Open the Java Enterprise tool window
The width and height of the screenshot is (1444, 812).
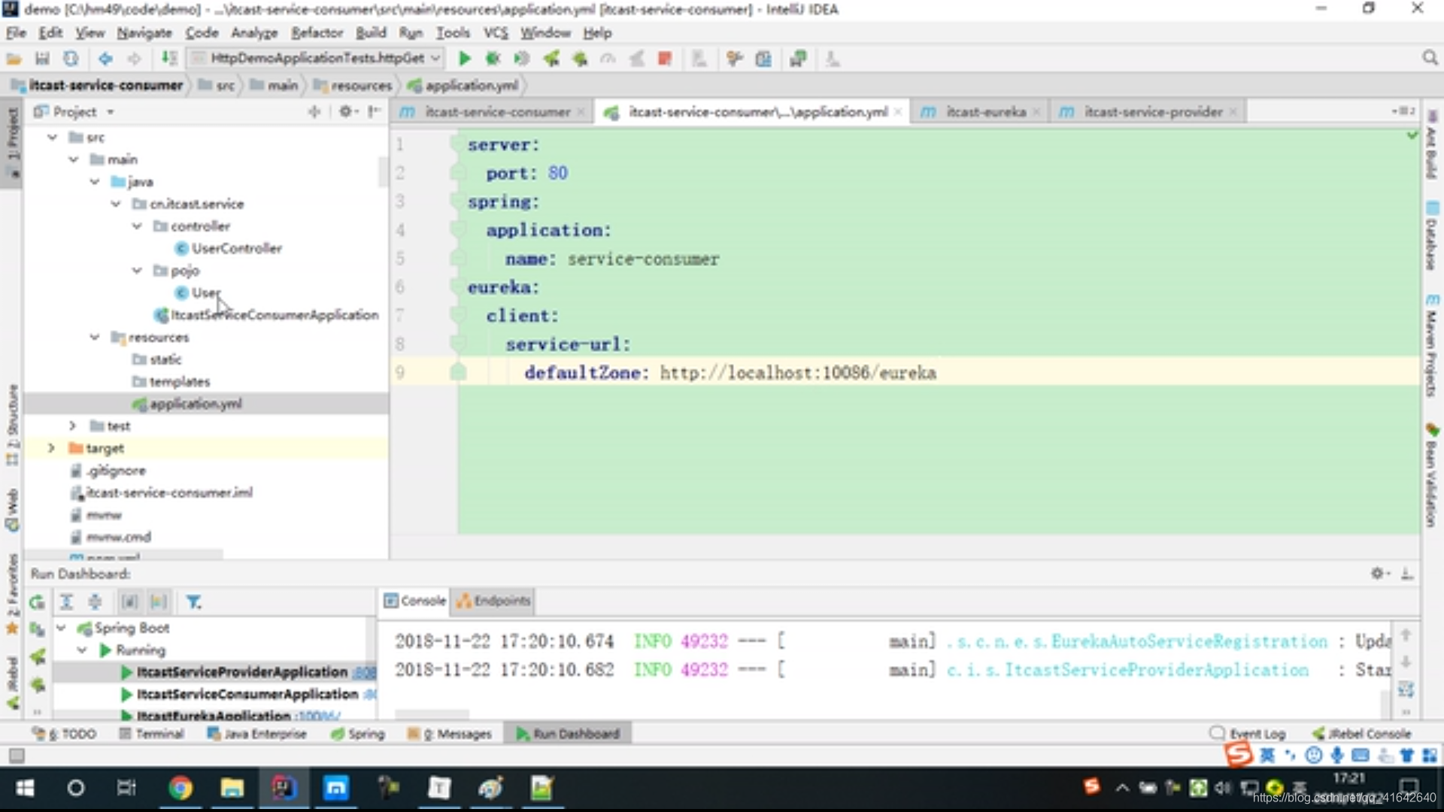tap(257, 734)
